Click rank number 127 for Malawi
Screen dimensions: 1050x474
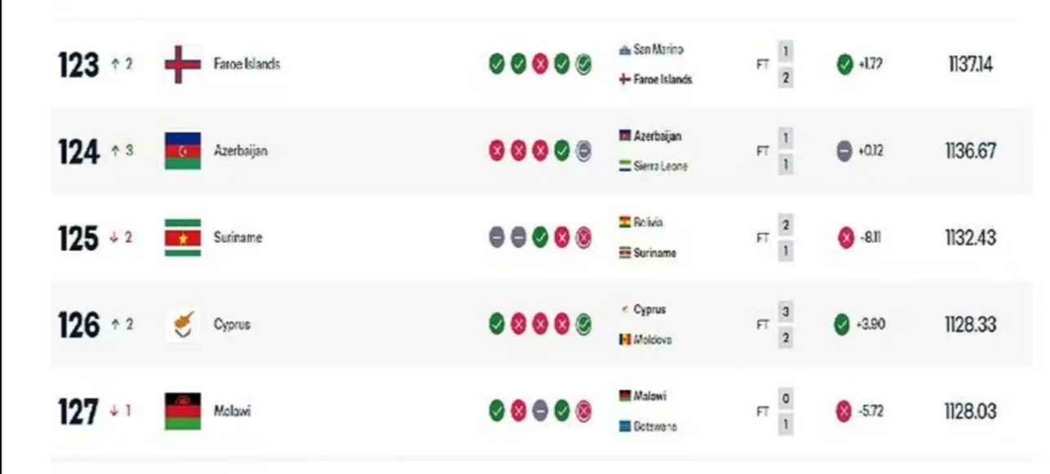coord(78,412)
